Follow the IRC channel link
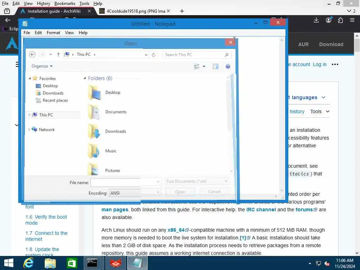This screenshot has height=270, width=360. point(261,210)
